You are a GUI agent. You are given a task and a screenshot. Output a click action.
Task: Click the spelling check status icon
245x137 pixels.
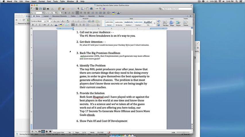tap(109, 132)
